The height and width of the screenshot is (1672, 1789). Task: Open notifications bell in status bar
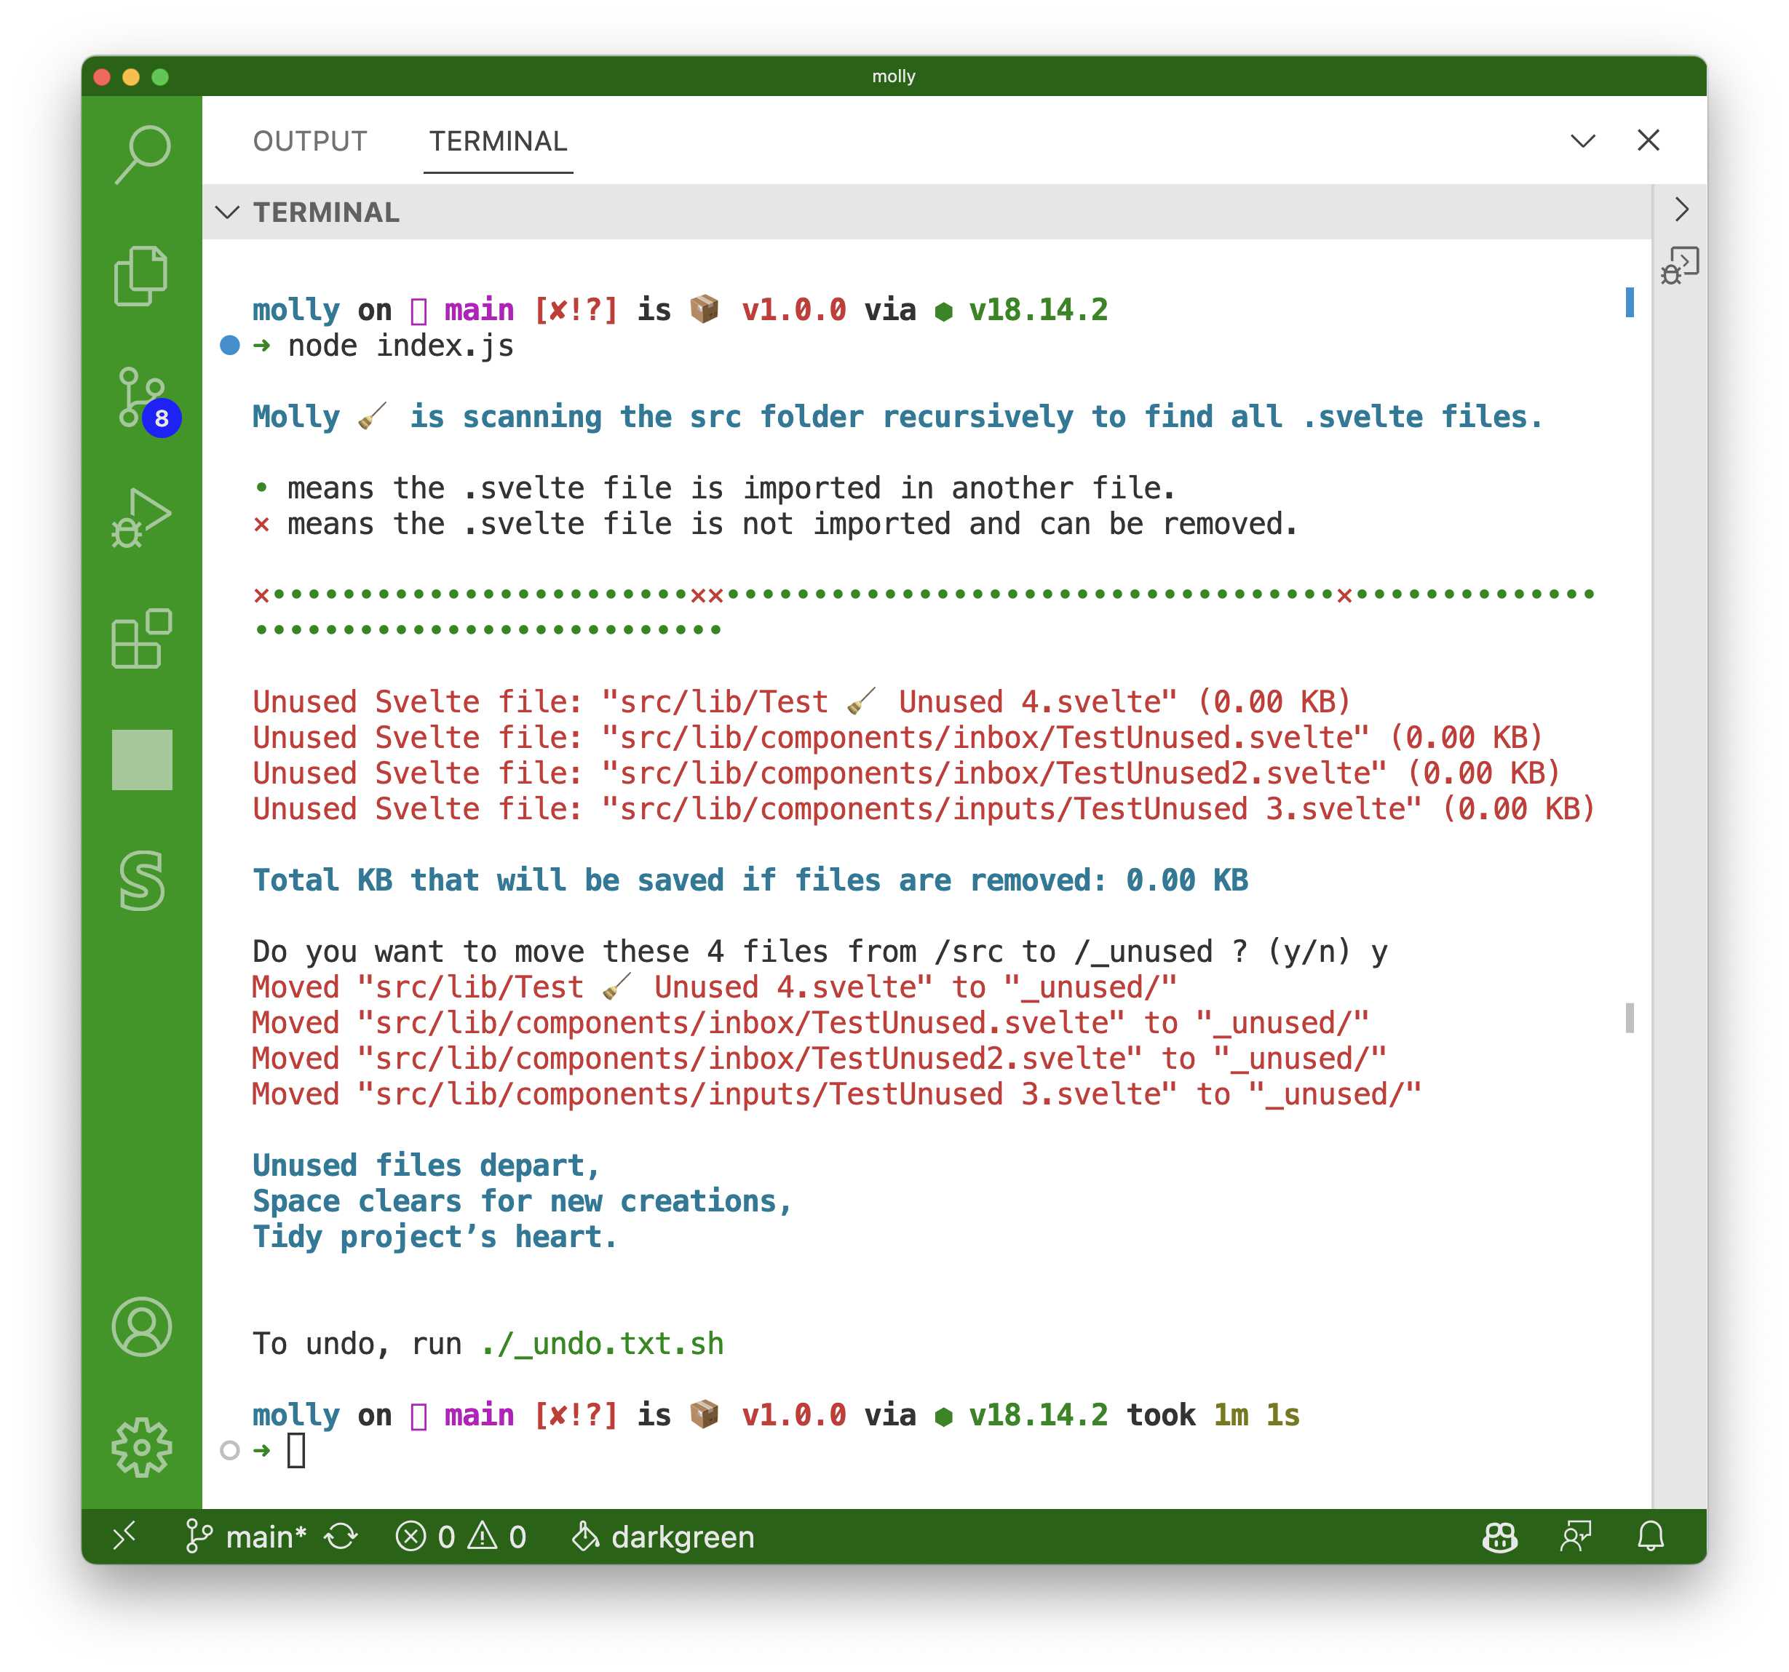pyautogui.click(x=1649, y=1536)
